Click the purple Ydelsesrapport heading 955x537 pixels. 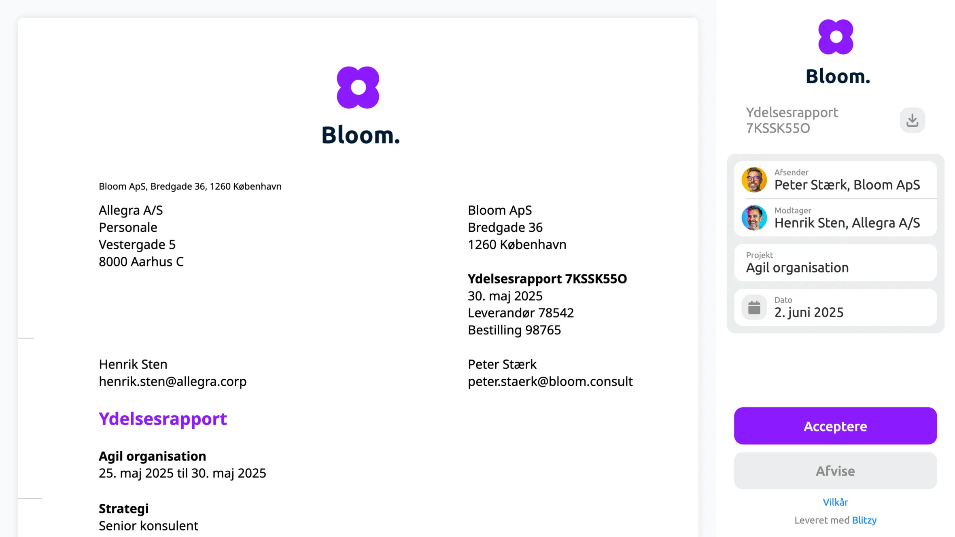(x=163, y=419)
